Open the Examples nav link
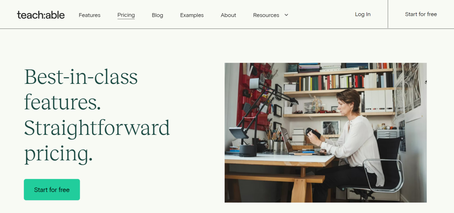The width and height of the screenshot is (454, 213). [x=192, y=15]
